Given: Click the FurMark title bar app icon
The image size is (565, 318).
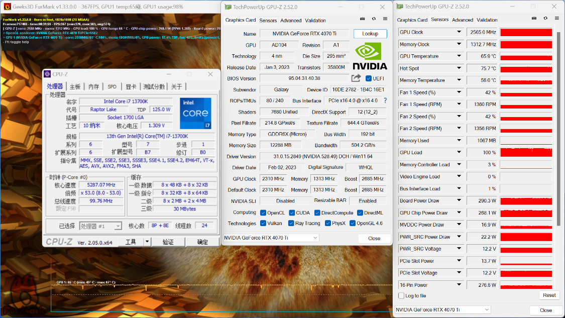Looking at the screenshot, I should pos(7,7).
